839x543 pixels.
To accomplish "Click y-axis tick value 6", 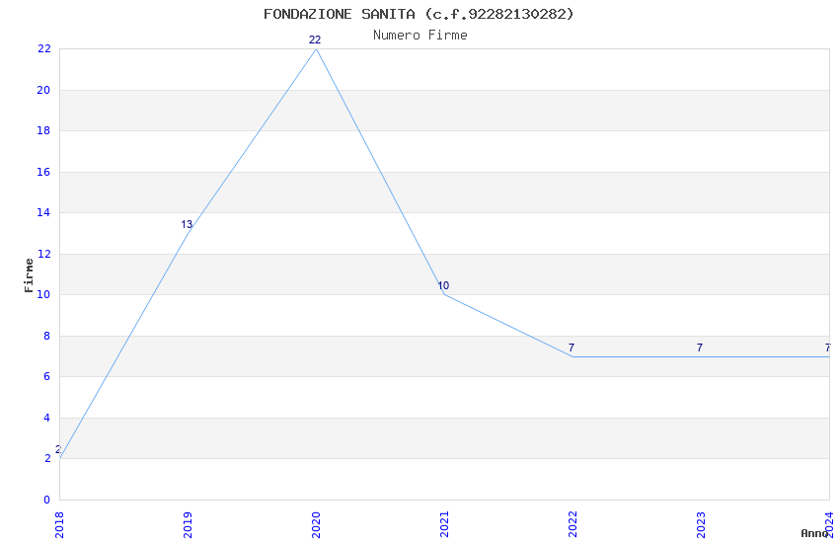I will 47,376.
